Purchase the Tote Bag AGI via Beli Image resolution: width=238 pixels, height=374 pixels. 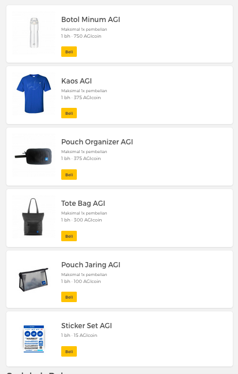(x=69, y=236)
